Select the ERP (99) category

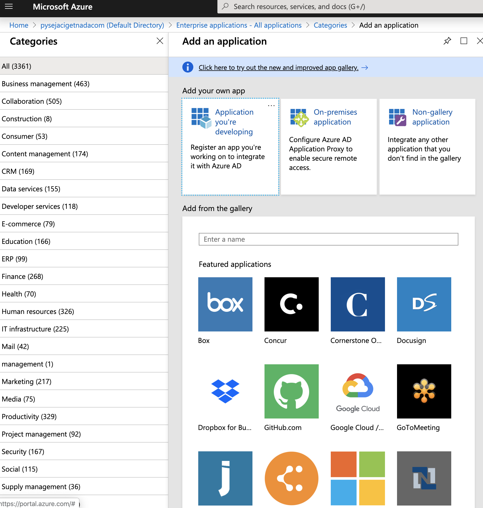(84, 259)
